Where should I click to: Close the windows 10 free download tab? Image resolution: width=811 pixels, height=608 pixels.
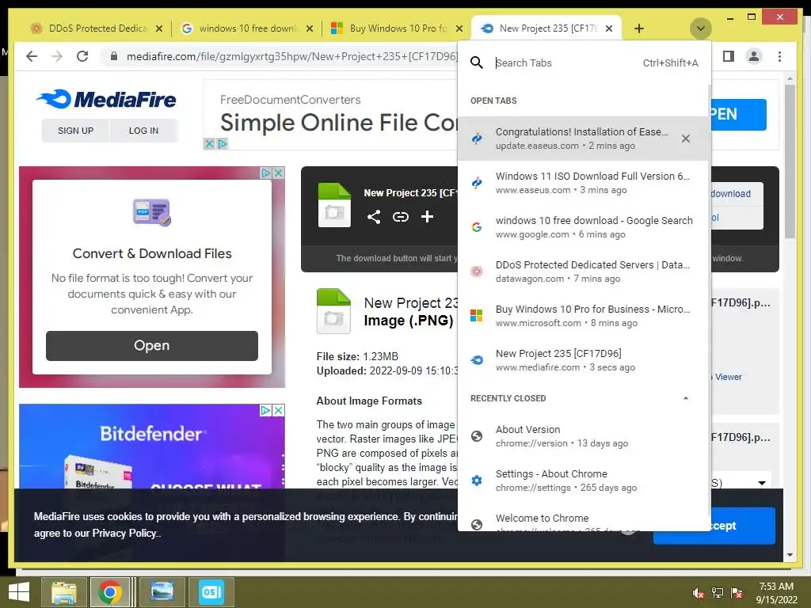310,28
